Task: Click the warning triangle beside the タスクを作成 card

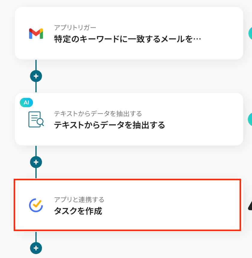Action: (250, 205)
